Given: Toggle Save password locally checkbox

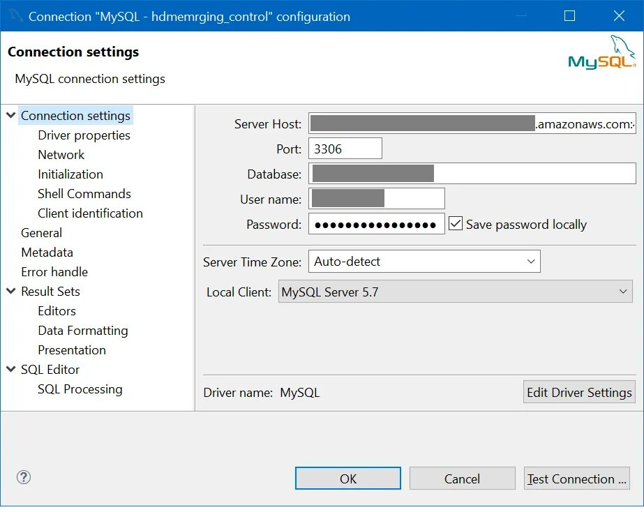Looking at the screenshot, I should point(456,224).
